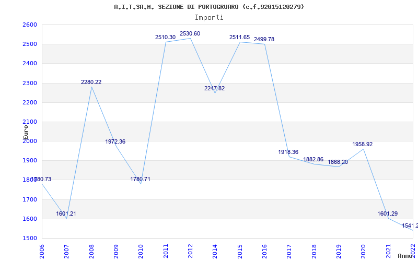Click the 2400 y-axis value

(30, 64)
